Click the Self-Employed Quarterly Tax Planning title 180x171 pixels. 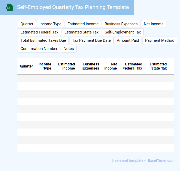coord(73,7)
